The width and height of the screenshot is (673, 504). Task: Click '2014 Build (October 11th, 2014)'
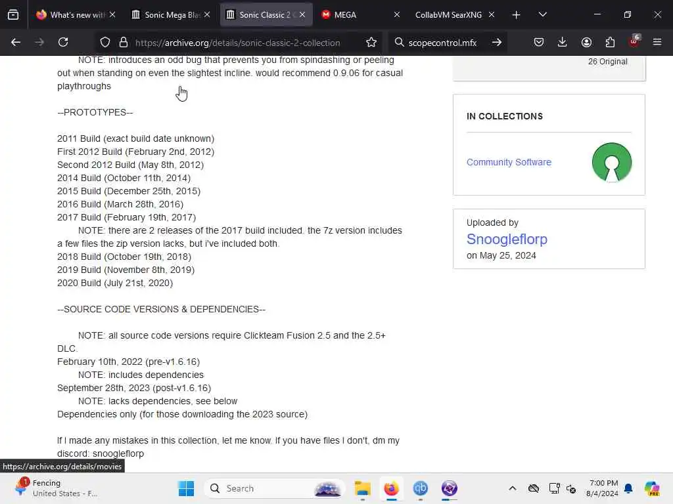pos(124,178)
